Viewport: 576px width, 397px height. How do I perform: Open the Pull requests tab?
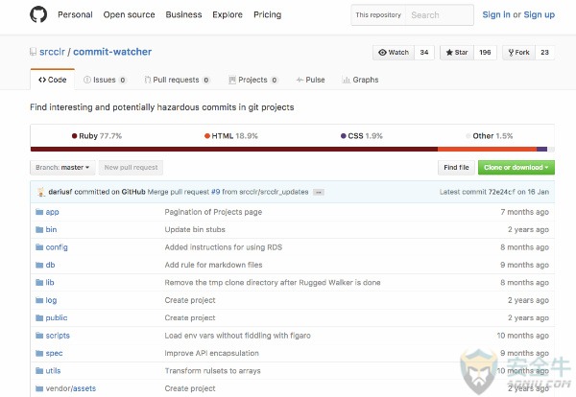177,80
